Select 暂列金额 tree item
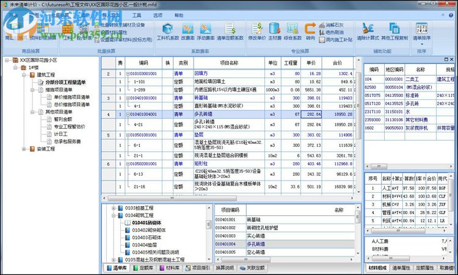The height and width of the screenshot is (275, 458). (x=63, y=120)
